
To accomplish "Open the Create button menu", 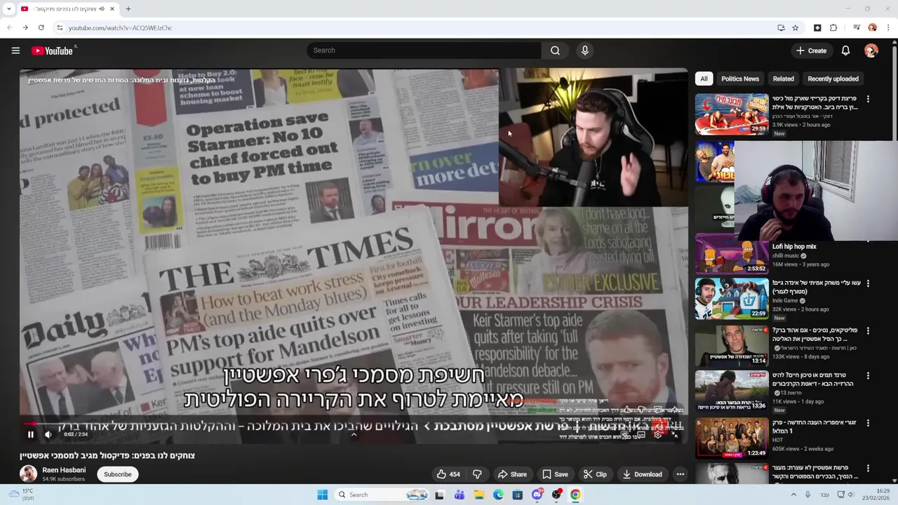I will (811, 50).
